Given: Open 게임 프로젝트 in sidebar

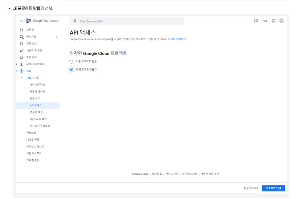Looking at the screenshot, I should coord(34,153).
